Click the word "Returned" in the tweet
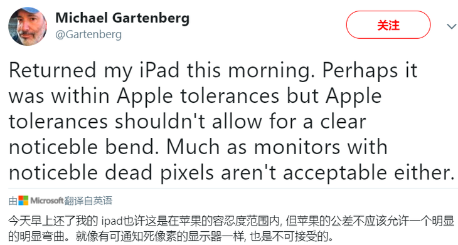 pyautogui.click(x=53, y=70)
